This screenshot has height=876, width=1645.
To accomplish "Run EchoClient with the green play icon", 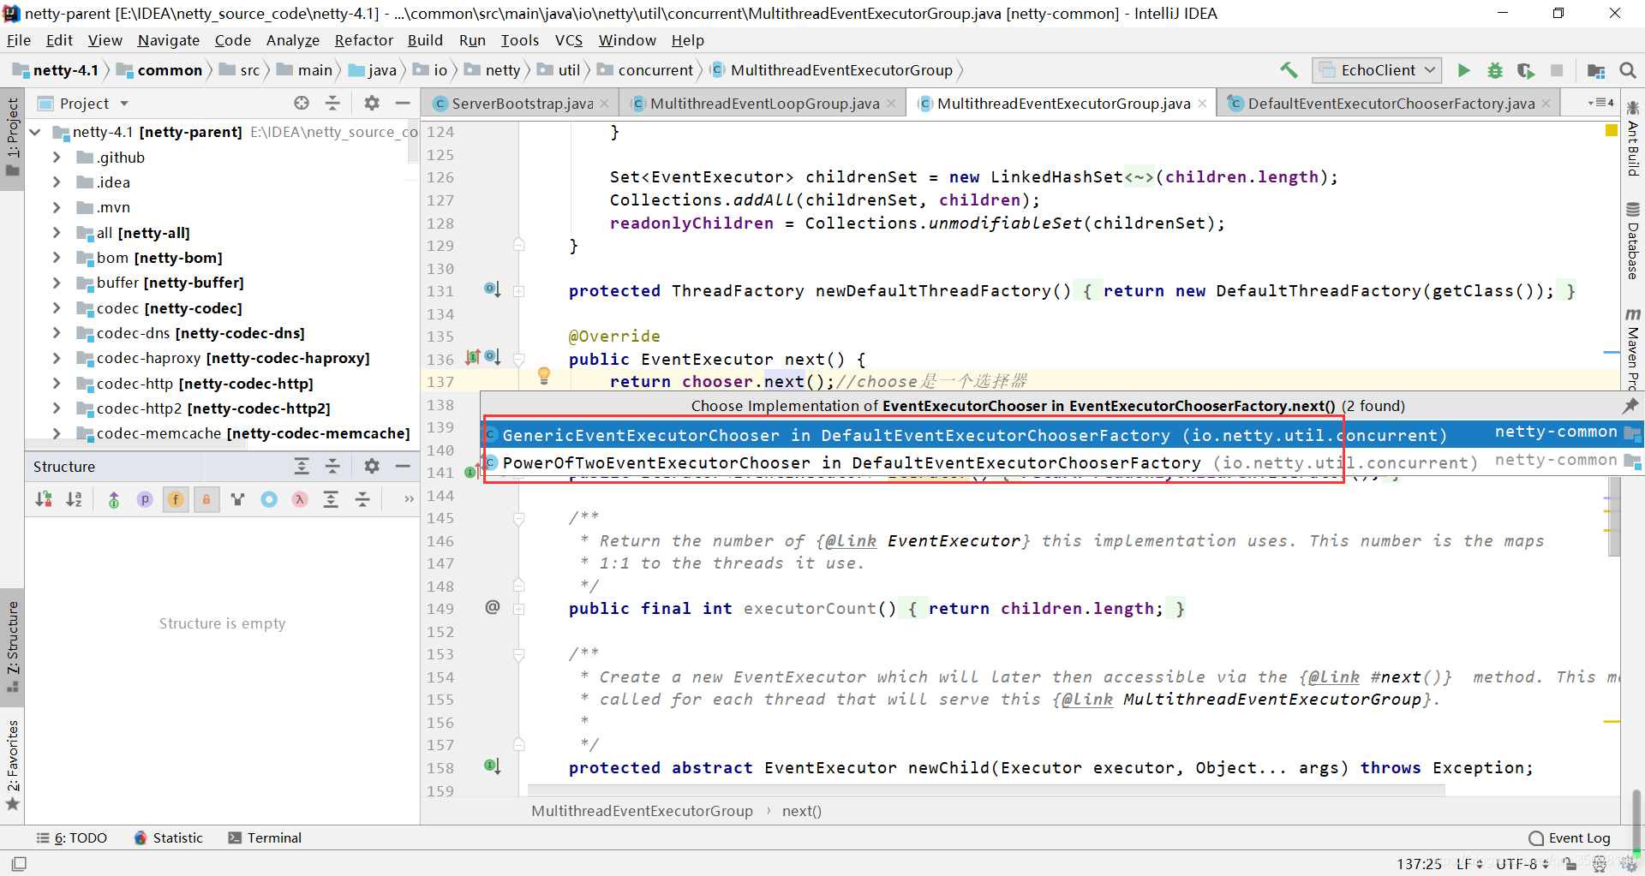I will 1464,70.
